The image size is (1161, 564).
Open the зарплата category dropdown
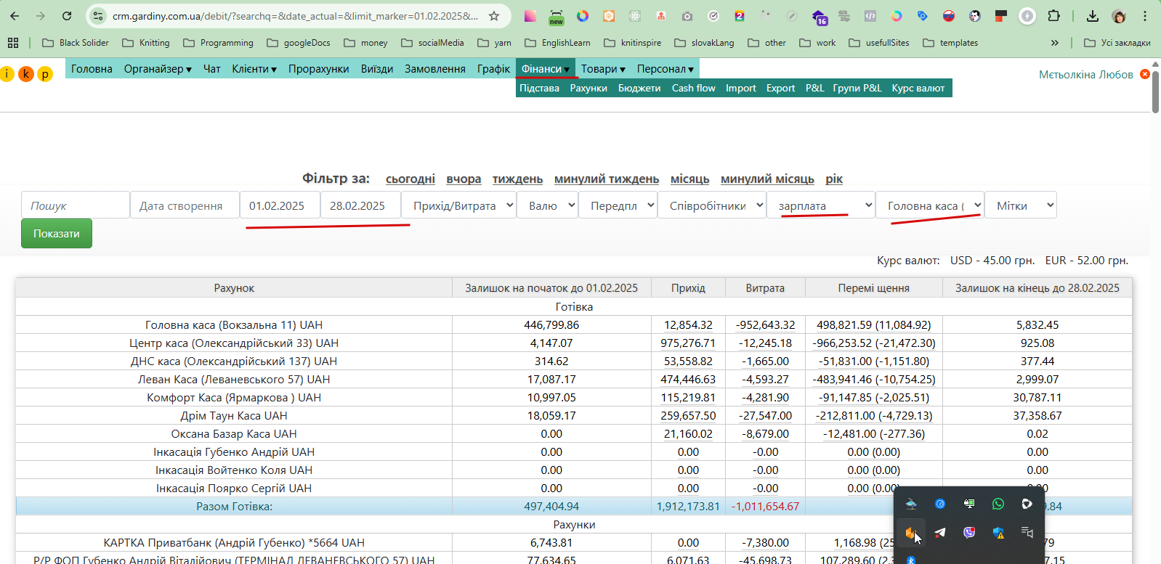[x=821, y=205]
